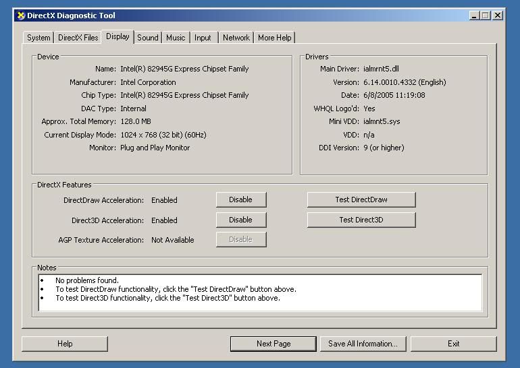Run the Test DirectDraw button

click(x=361, y=200)
